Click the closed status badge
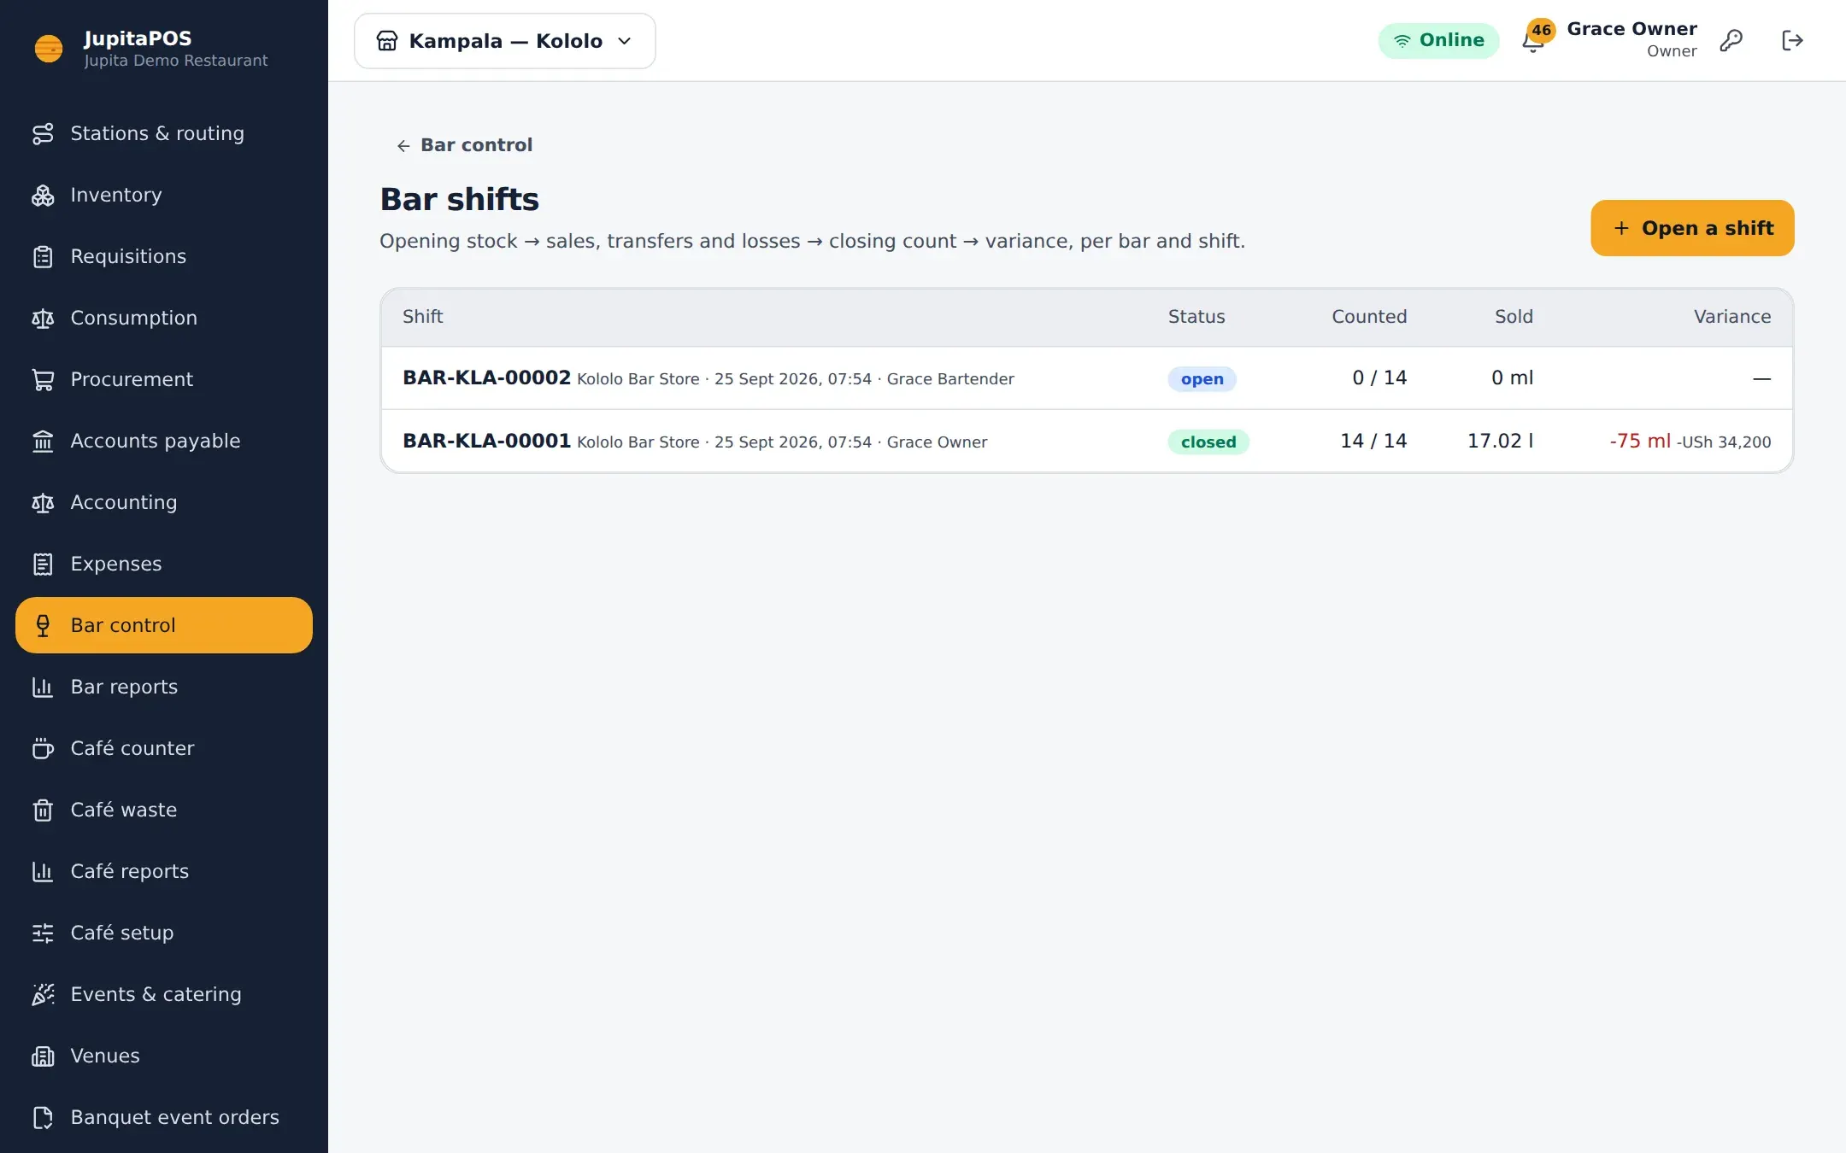The height and width of the screenshot is (1153, 1846). coord(1208,442)
